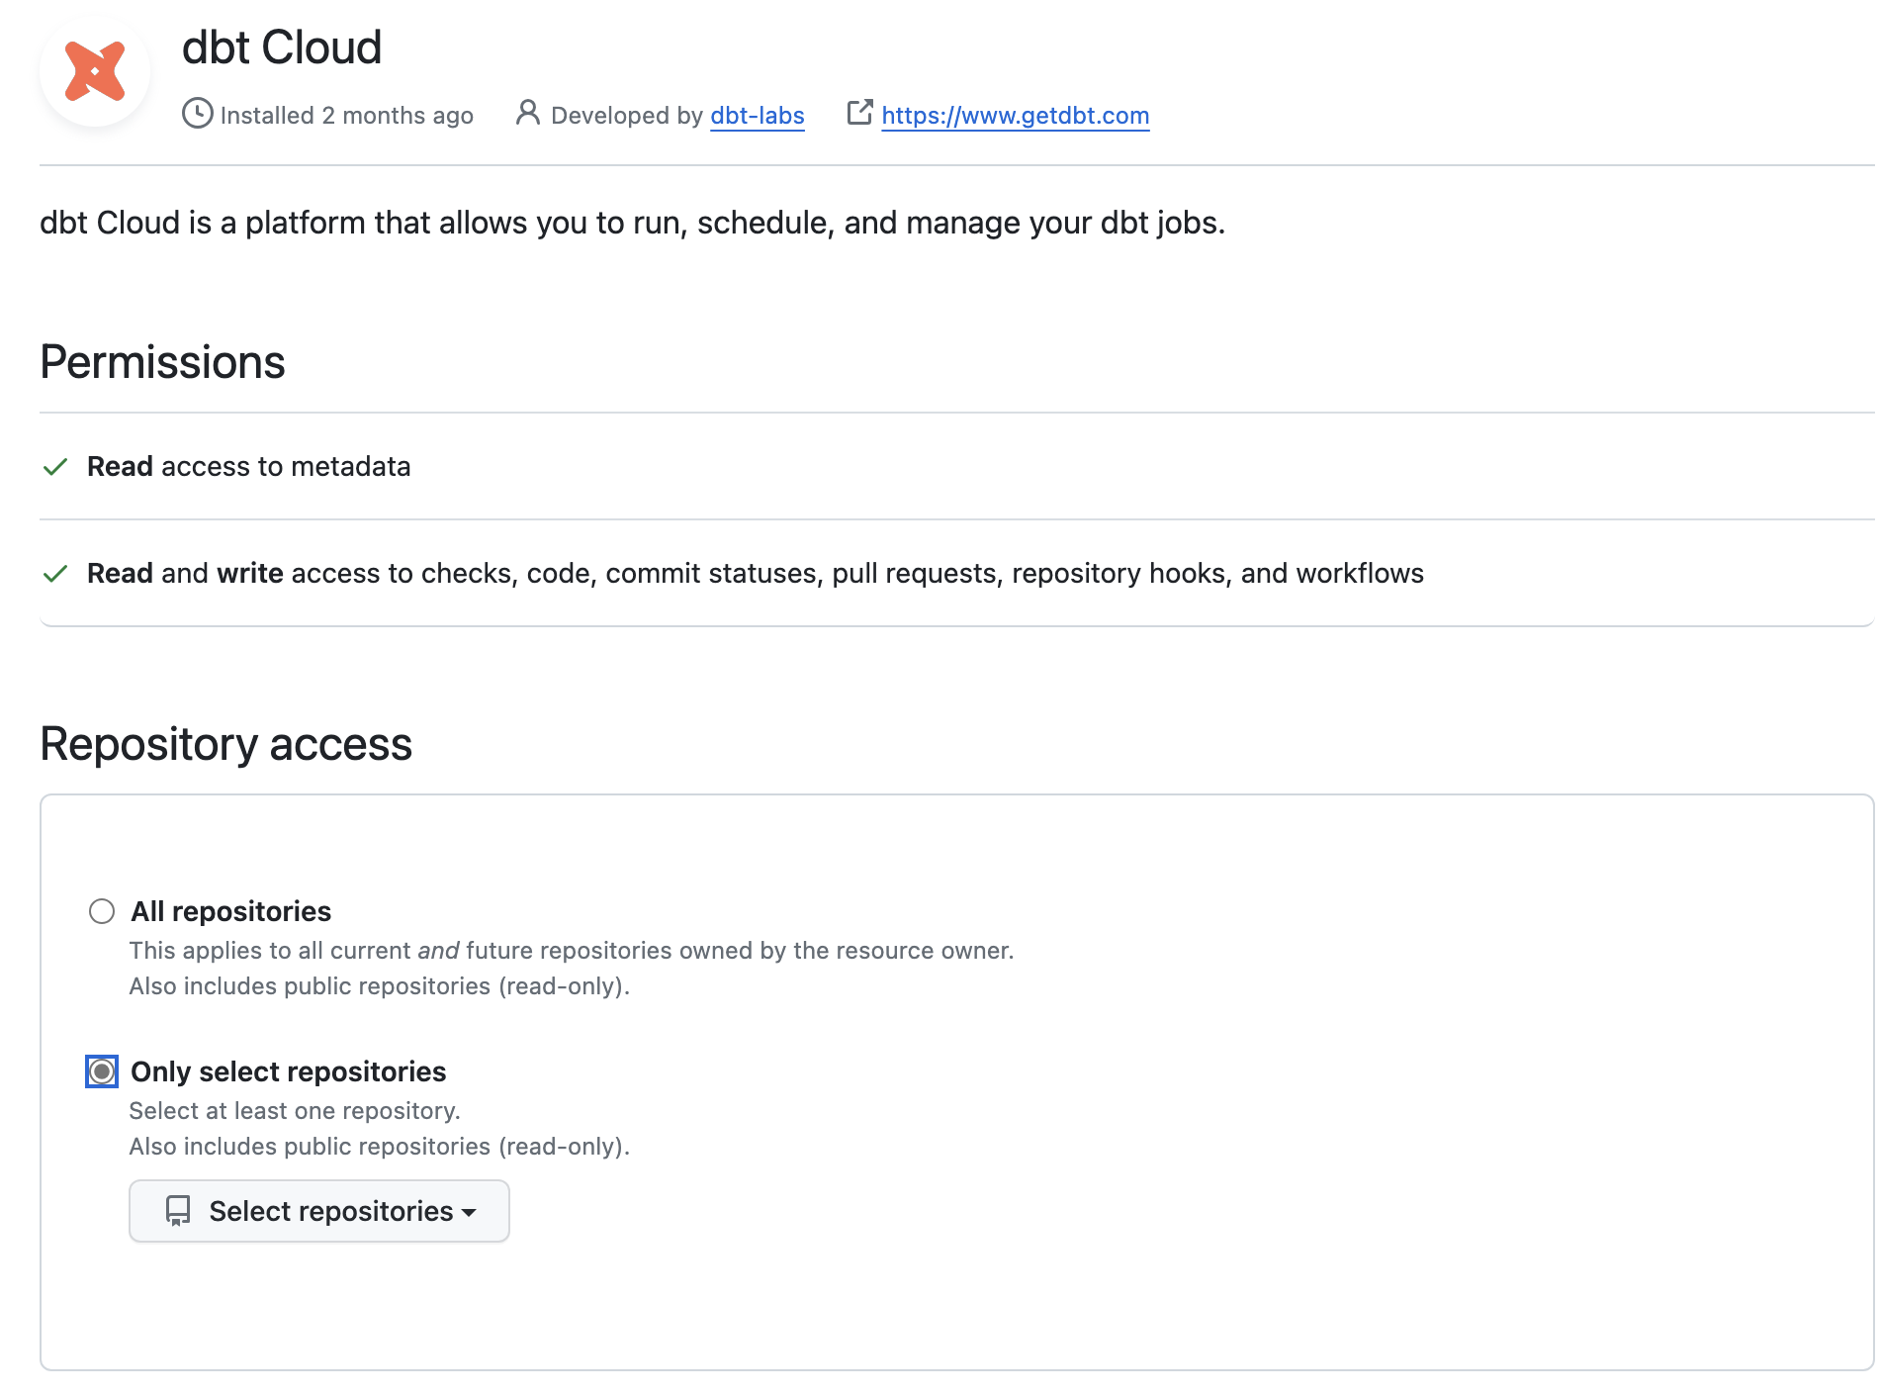The height and width of the screenshot is (1395, 1879).
Task: Click the clock icon beside Installed
Action: tap(198, 114)
